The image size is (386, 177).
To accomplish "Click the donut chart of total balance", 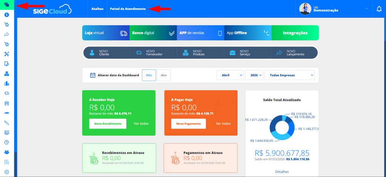I will (282, 128).
